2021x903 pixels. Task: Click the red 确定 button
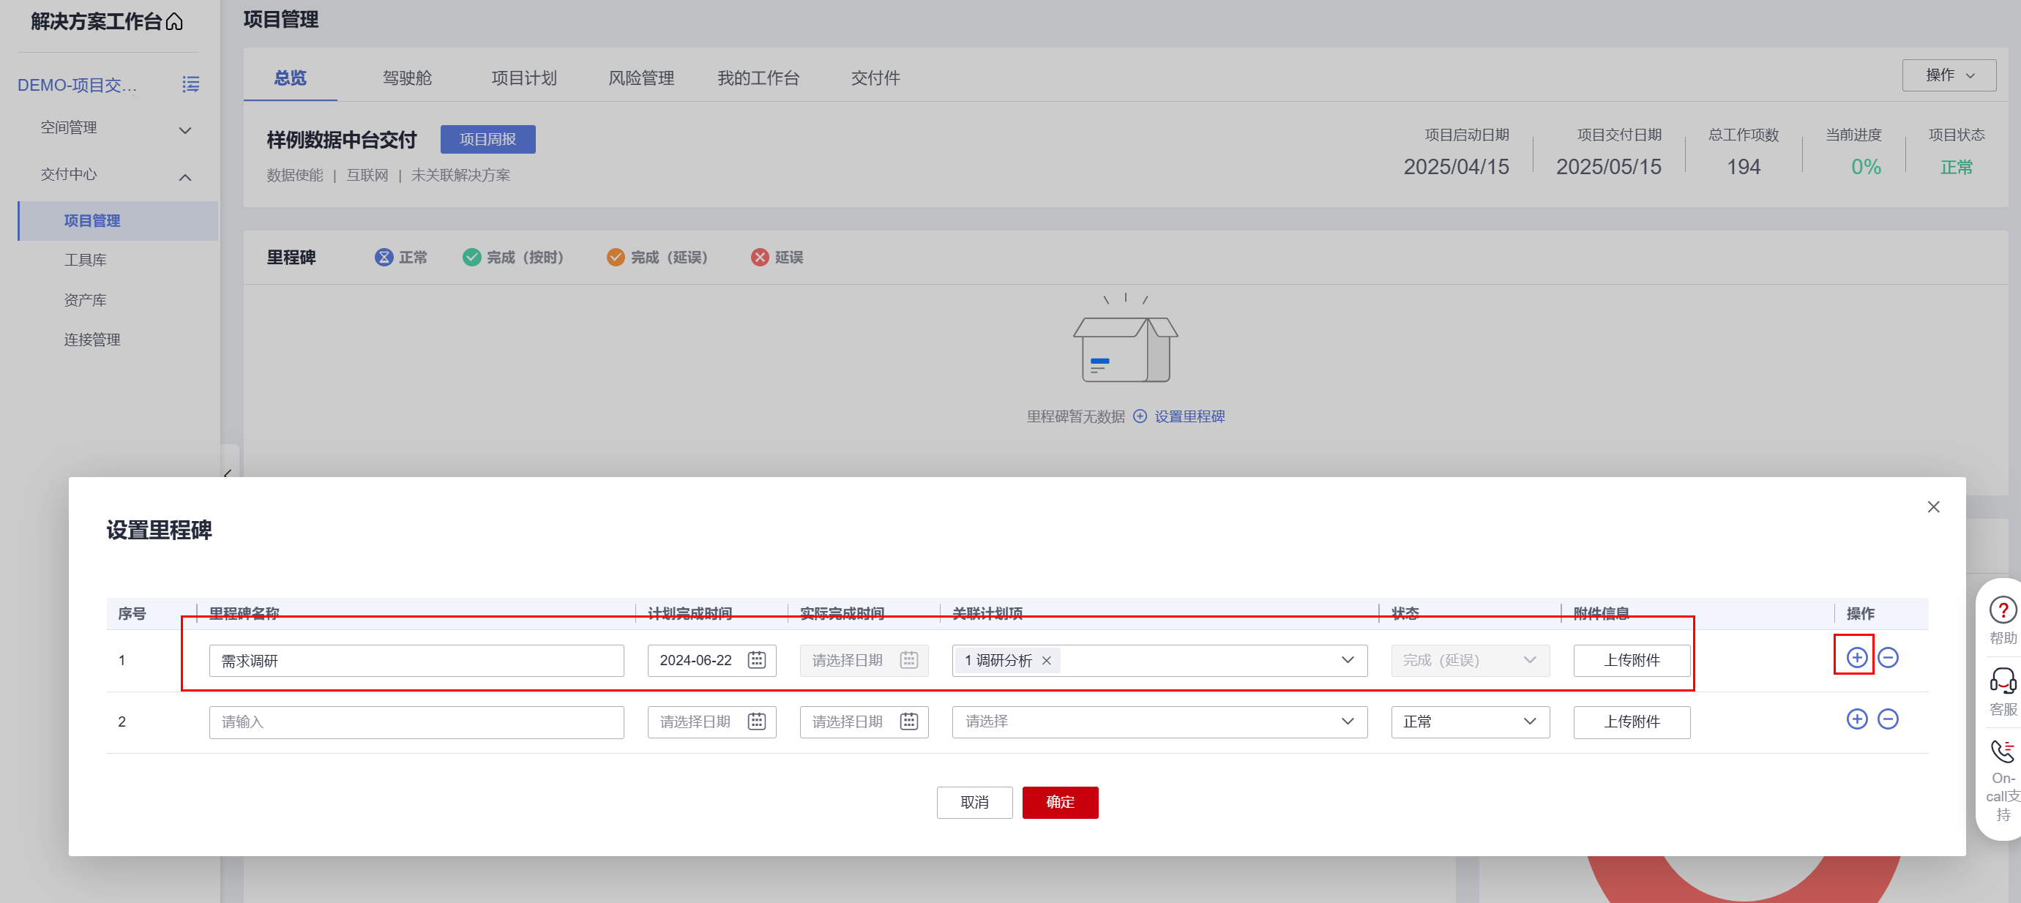[1060, 802]
